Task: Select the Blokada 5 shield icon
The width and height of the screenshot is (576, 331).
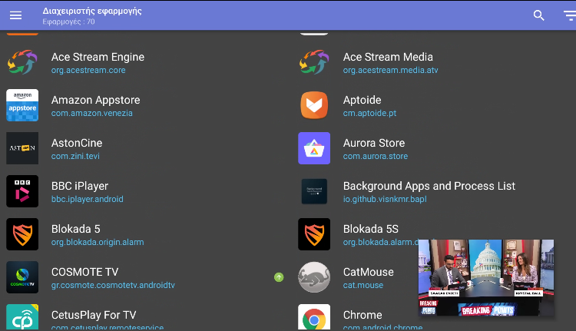Action: pos(22,234)
